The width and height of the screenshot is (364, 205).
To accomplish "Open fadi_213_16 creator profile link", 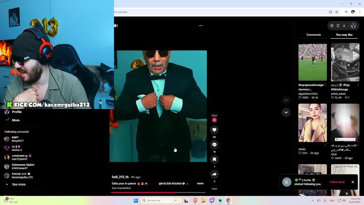I will click(x=120, y=177).
